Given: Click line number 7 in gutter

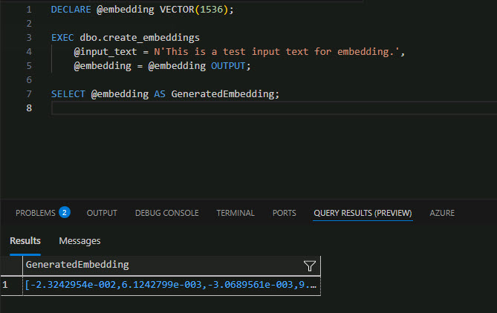Looking at the screenshot, I should click(x=29, y=94).
